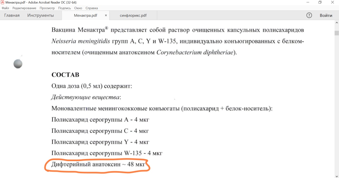Open the Справка menu
The image size is (339, 178).
pyautogui.click(x=92, y=8)
